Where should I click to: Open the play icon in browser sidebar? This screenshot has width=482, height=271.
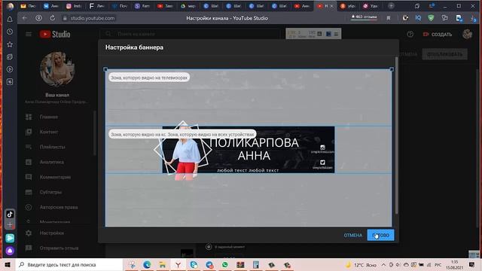[x=10, y=69]
